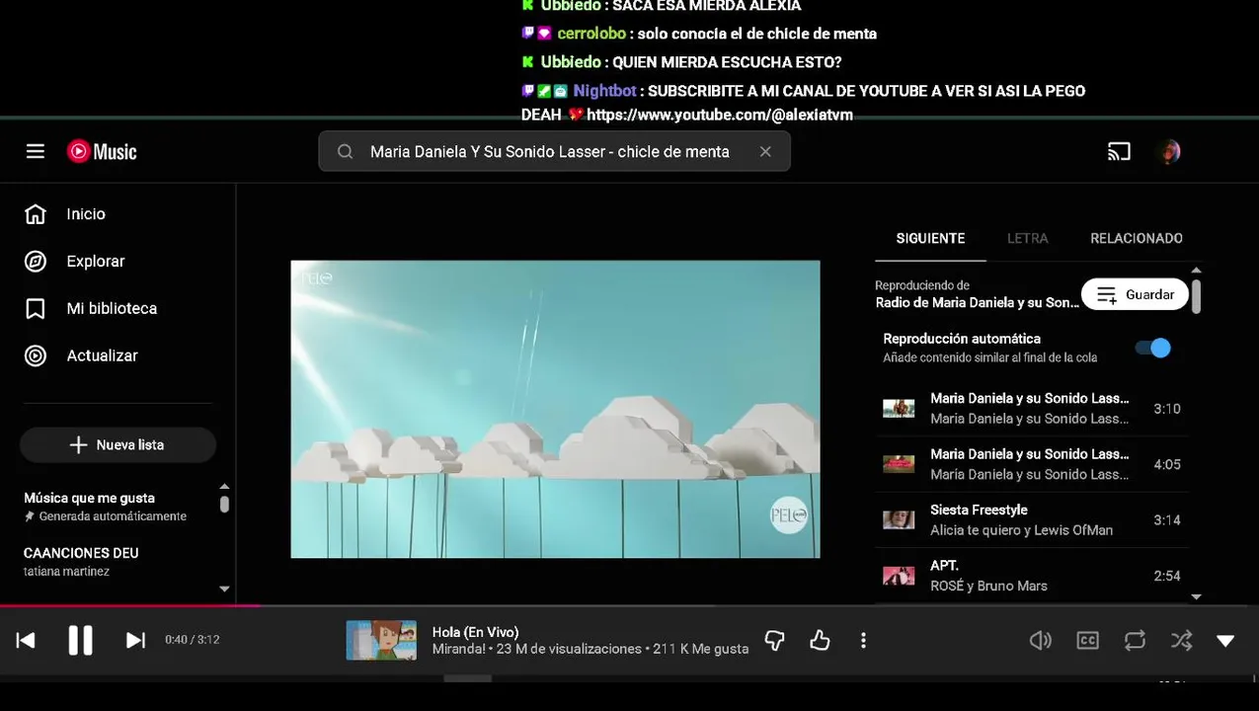1259x711 pixels.
Task: Toggle shuffle mode
Action: 1181,641
